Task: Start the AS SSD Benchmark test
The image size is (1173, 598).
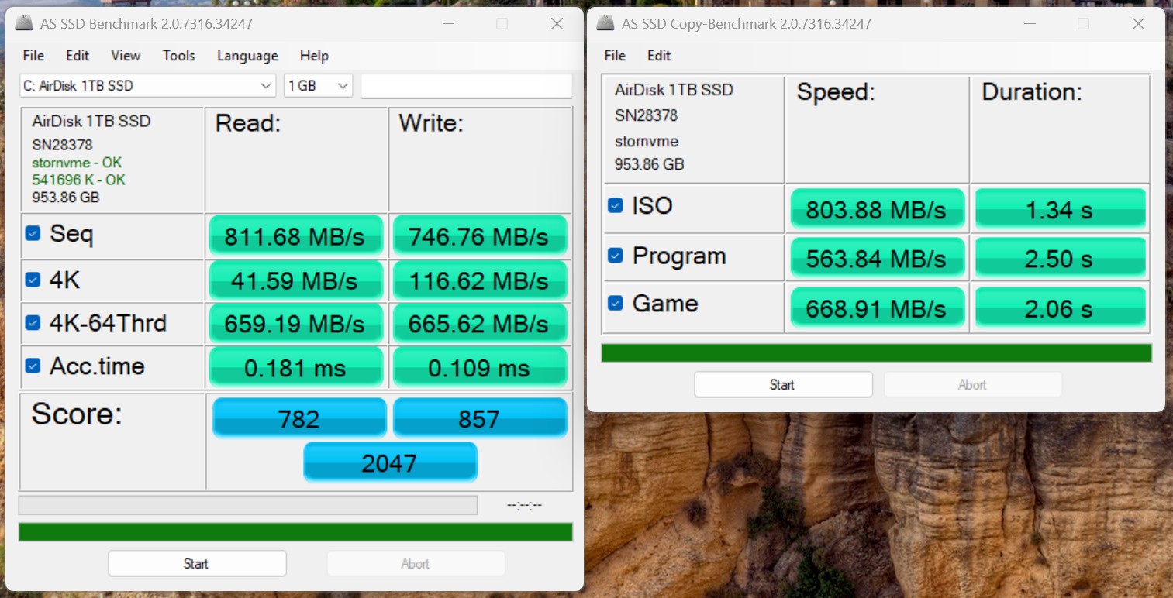Action: 197,563
